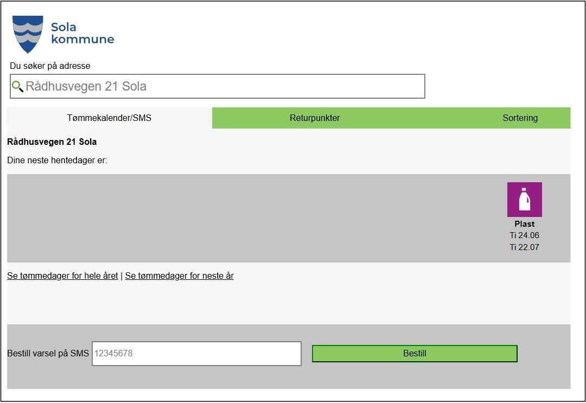Viewport: 586px width, 403px height.
Task: Switch to the Tømmekalender/SMS tab
Action: click(109, 118)
